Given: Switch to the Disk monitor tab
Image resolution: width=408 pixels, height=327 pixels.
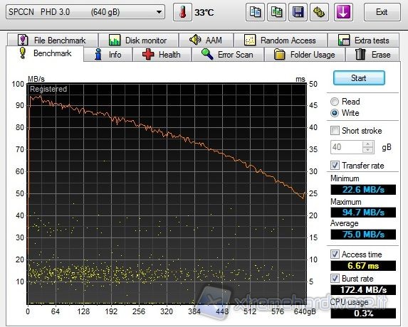Looking at the screenshot, I should [x=138, y=41].
